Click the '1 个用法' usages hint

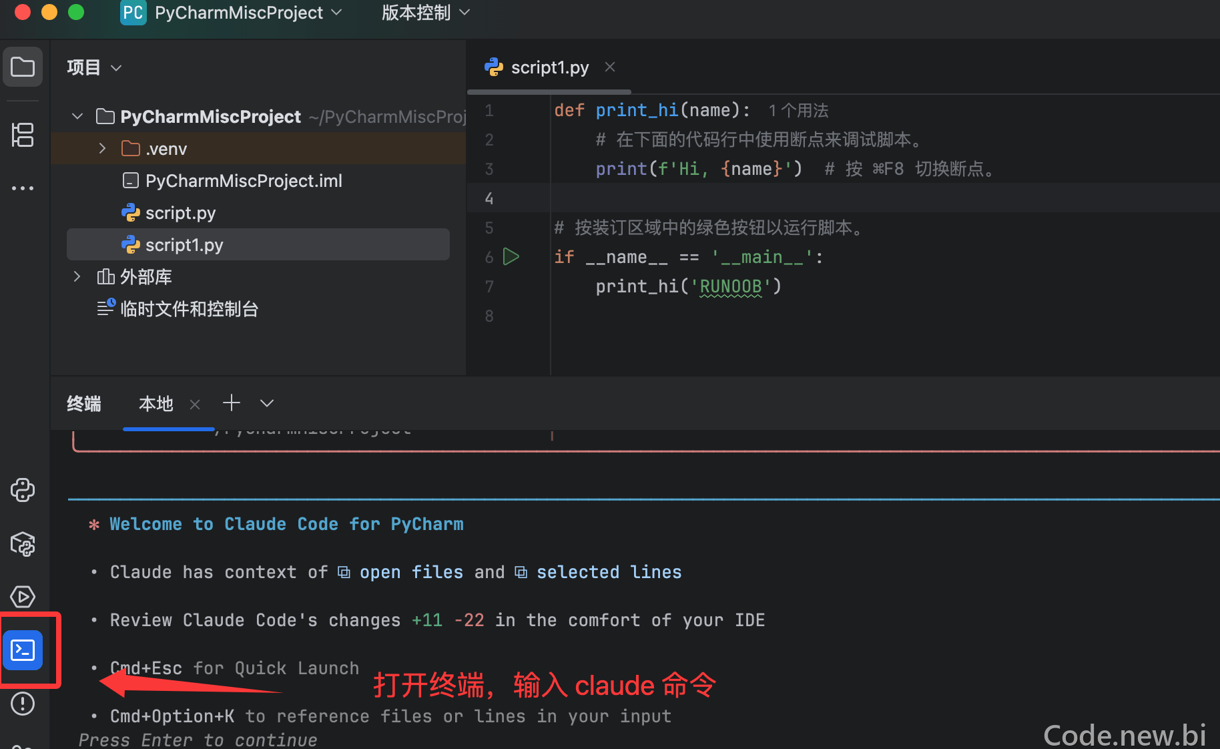click(x=798, y=111)
